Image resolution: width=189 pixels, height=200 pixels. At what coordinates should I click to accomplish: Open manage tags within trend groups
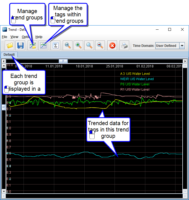(43, 45)
